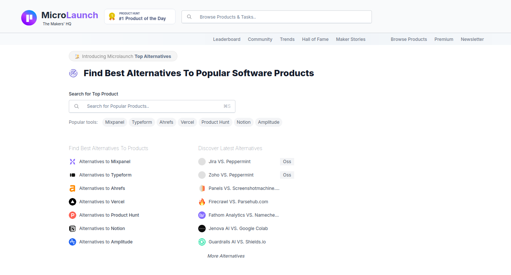Go to Trends
The height and width of the screenshot is (275, 511).
click(287, 39)
